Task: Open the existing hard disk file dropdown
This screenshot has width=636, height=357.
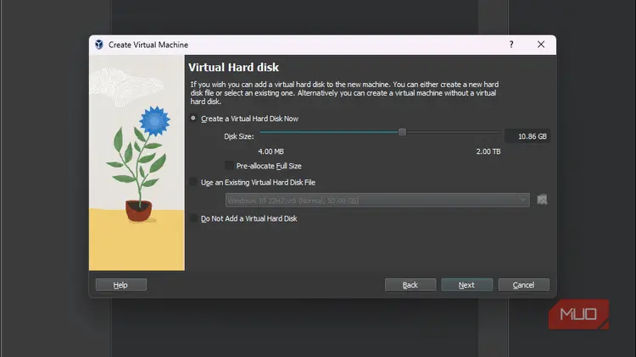Action: [x=377, y=200]
